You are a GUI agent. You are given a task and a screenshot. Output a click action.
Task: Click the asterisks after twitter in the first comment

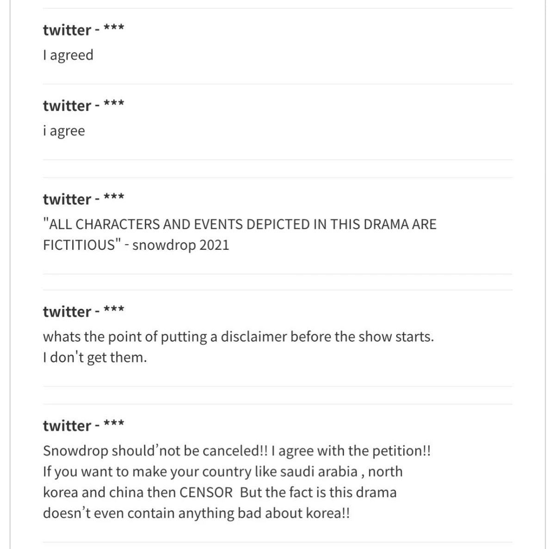(114, 28)
